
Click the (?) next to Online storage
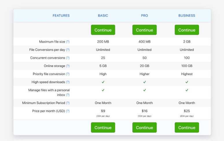[x=68, y=66]
